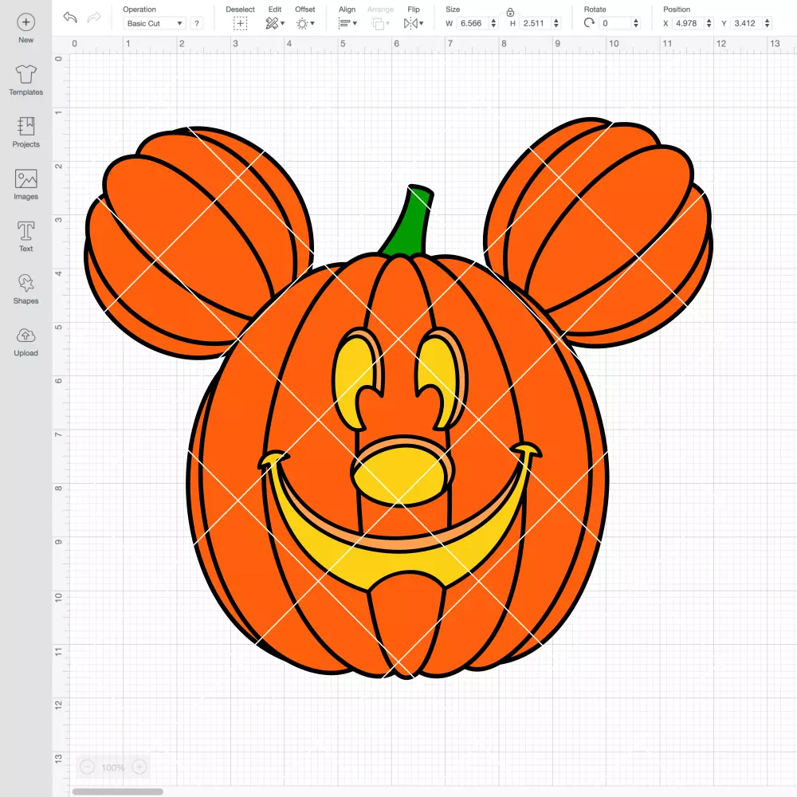This screenshot has width=797, height=797.
Task: Open the Flip options
Action: 414,23
